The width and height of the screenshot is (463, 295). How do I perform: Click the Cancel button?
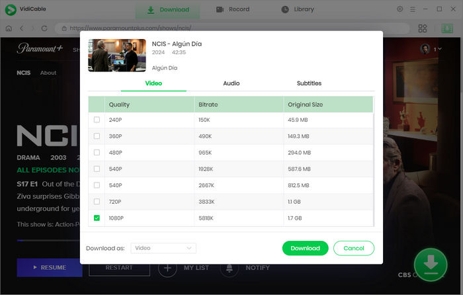pos(354,248)
